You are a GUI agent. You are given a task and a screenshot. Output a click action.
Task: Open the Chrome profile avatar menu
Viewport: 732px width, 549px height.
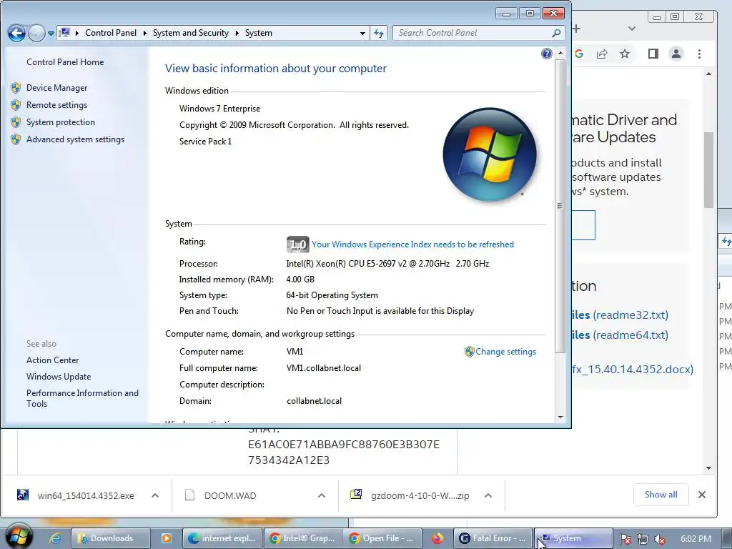coord(676,54)
